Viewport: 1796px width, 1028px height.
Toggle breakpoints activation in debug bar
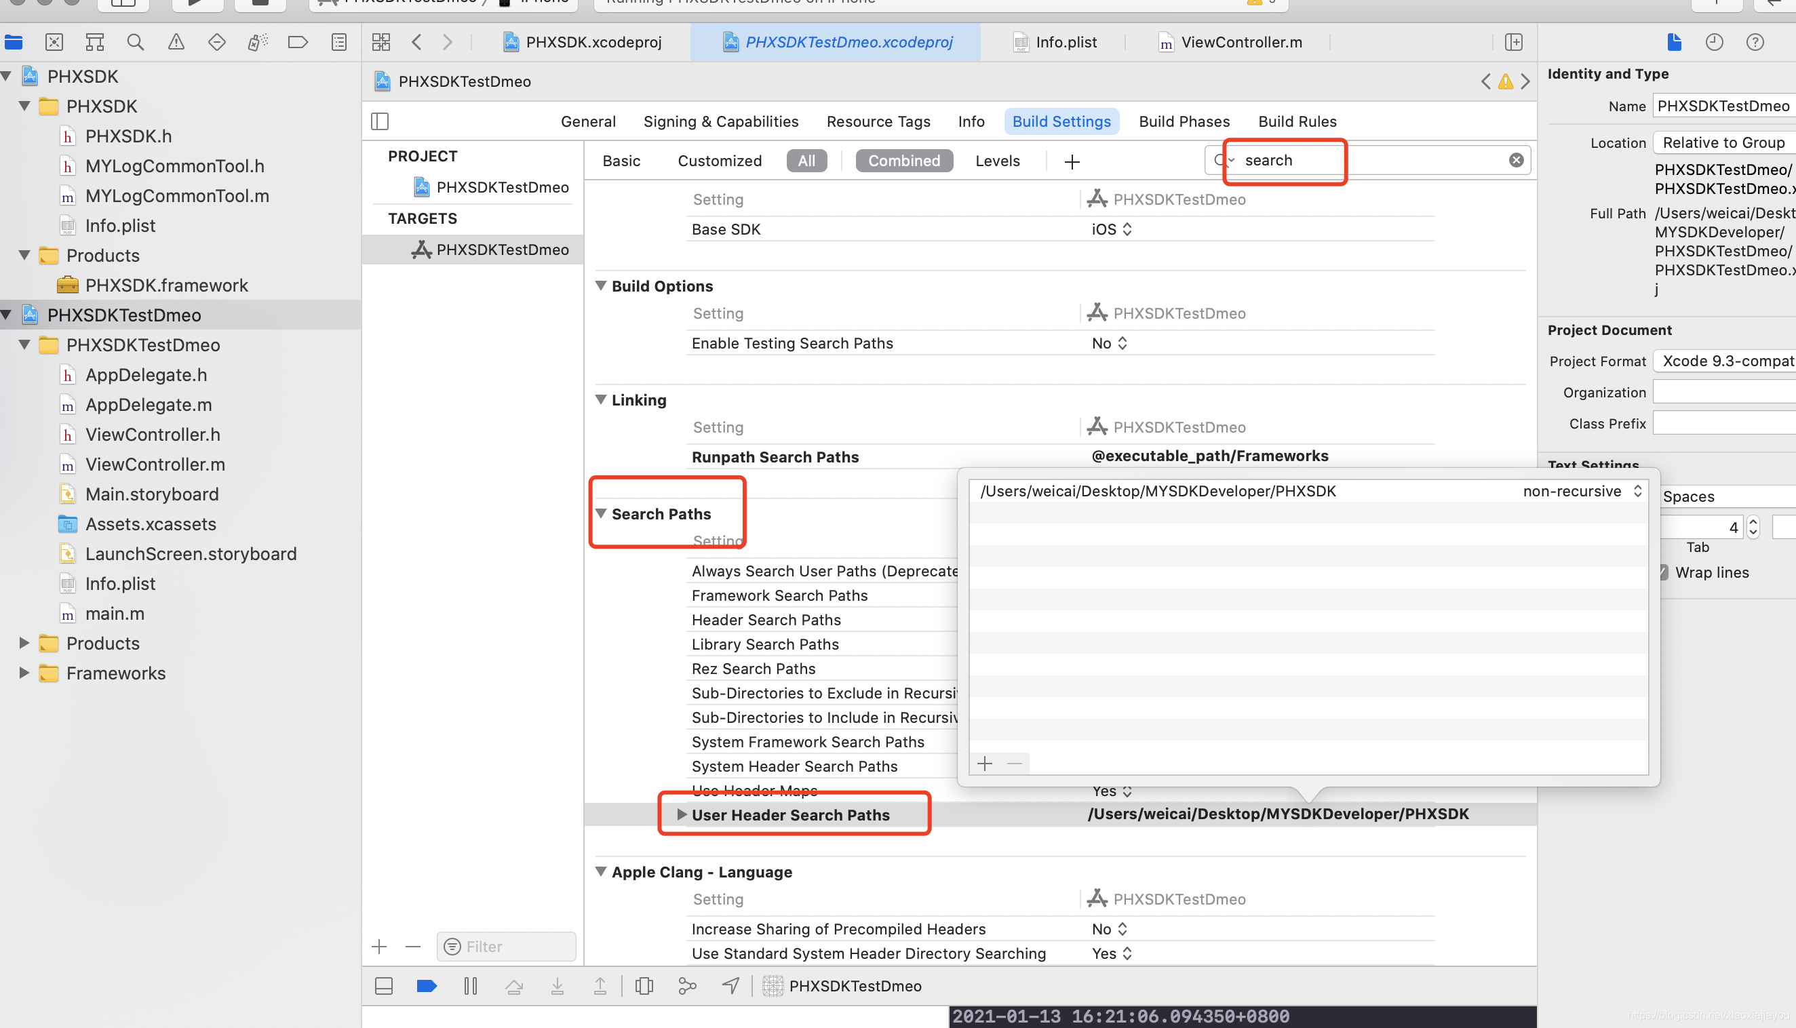[x=427, y=986]
